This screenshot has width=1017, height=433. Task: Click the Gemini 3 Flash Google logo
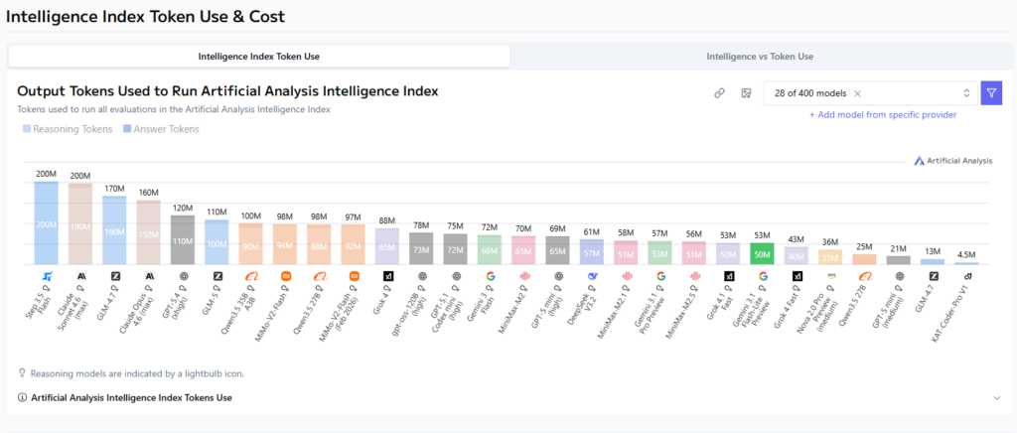[491, 275]
